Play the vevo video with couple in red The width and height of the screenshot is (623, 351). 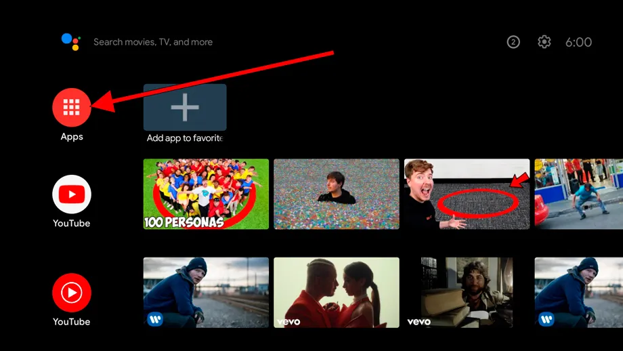click(336, 293)
